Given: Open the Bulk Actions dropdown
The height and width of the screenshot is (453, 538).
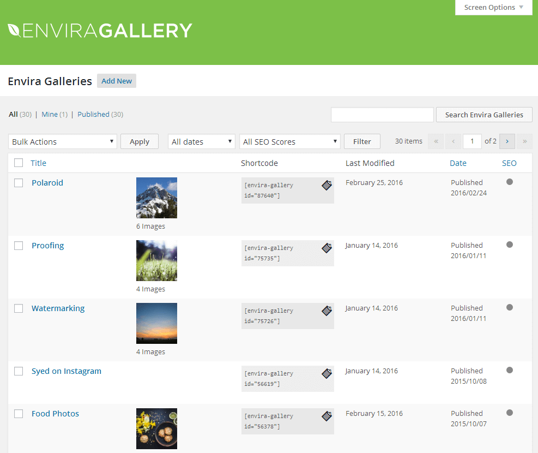Looking at the screenshot, I should [x=63, y=141].
